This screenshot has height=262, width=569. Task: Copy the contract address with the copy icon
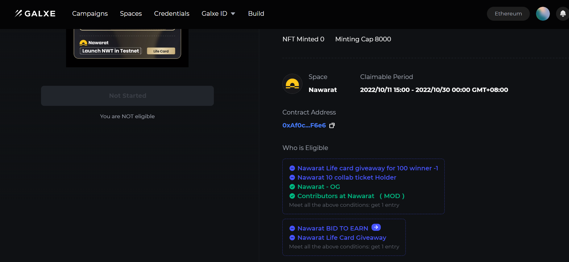332,125
